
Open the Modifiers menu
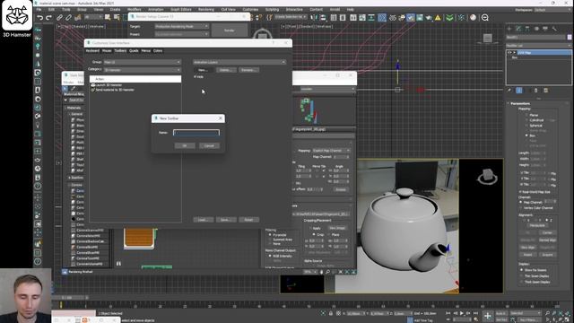134,10
